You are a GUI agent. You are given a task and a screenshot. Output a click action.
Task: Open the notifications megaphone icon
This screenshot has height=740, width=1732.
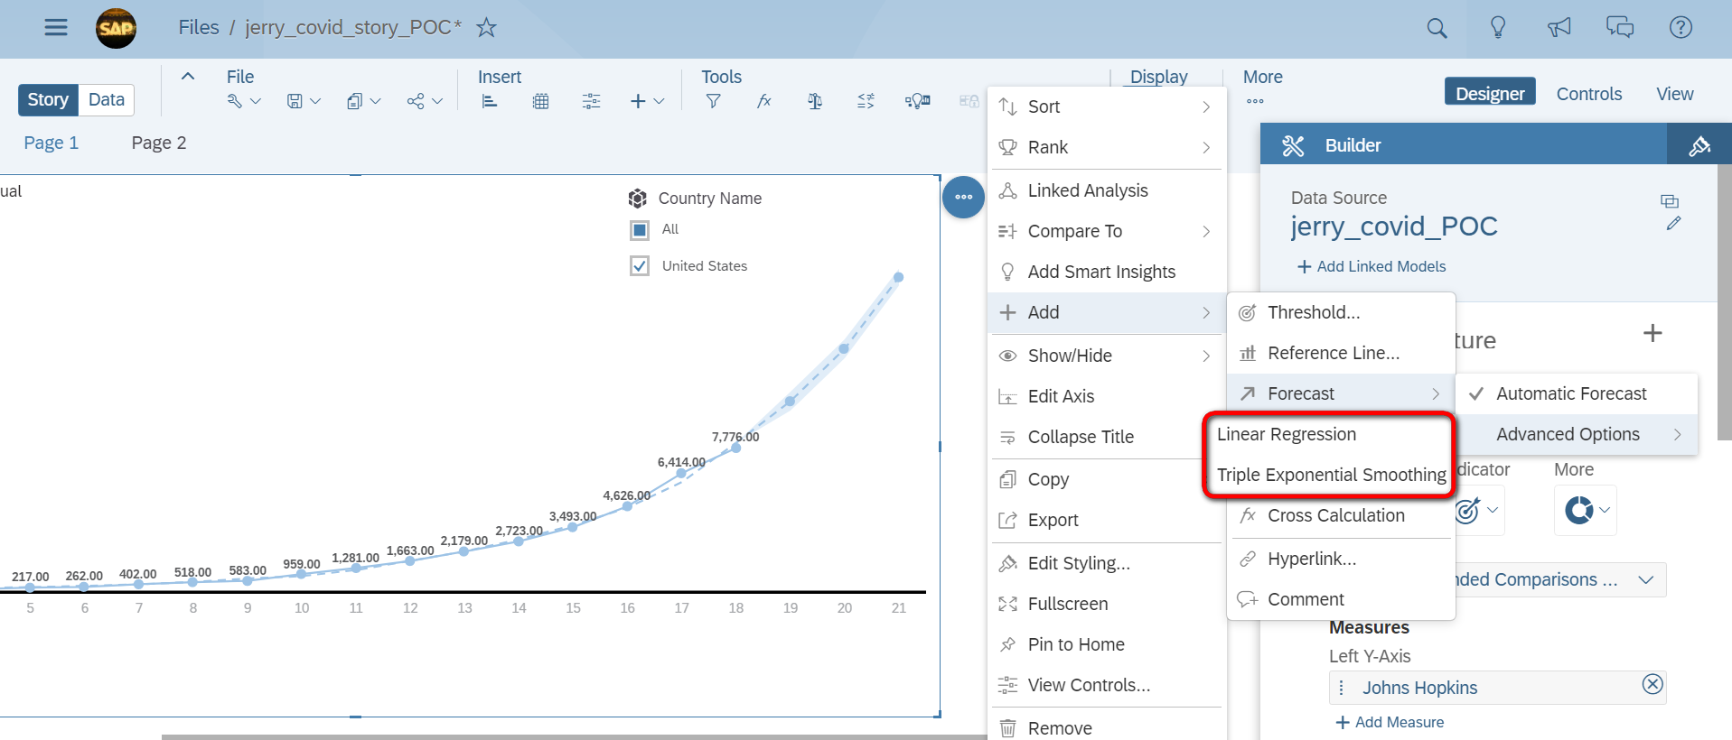tap(1559, 27)
